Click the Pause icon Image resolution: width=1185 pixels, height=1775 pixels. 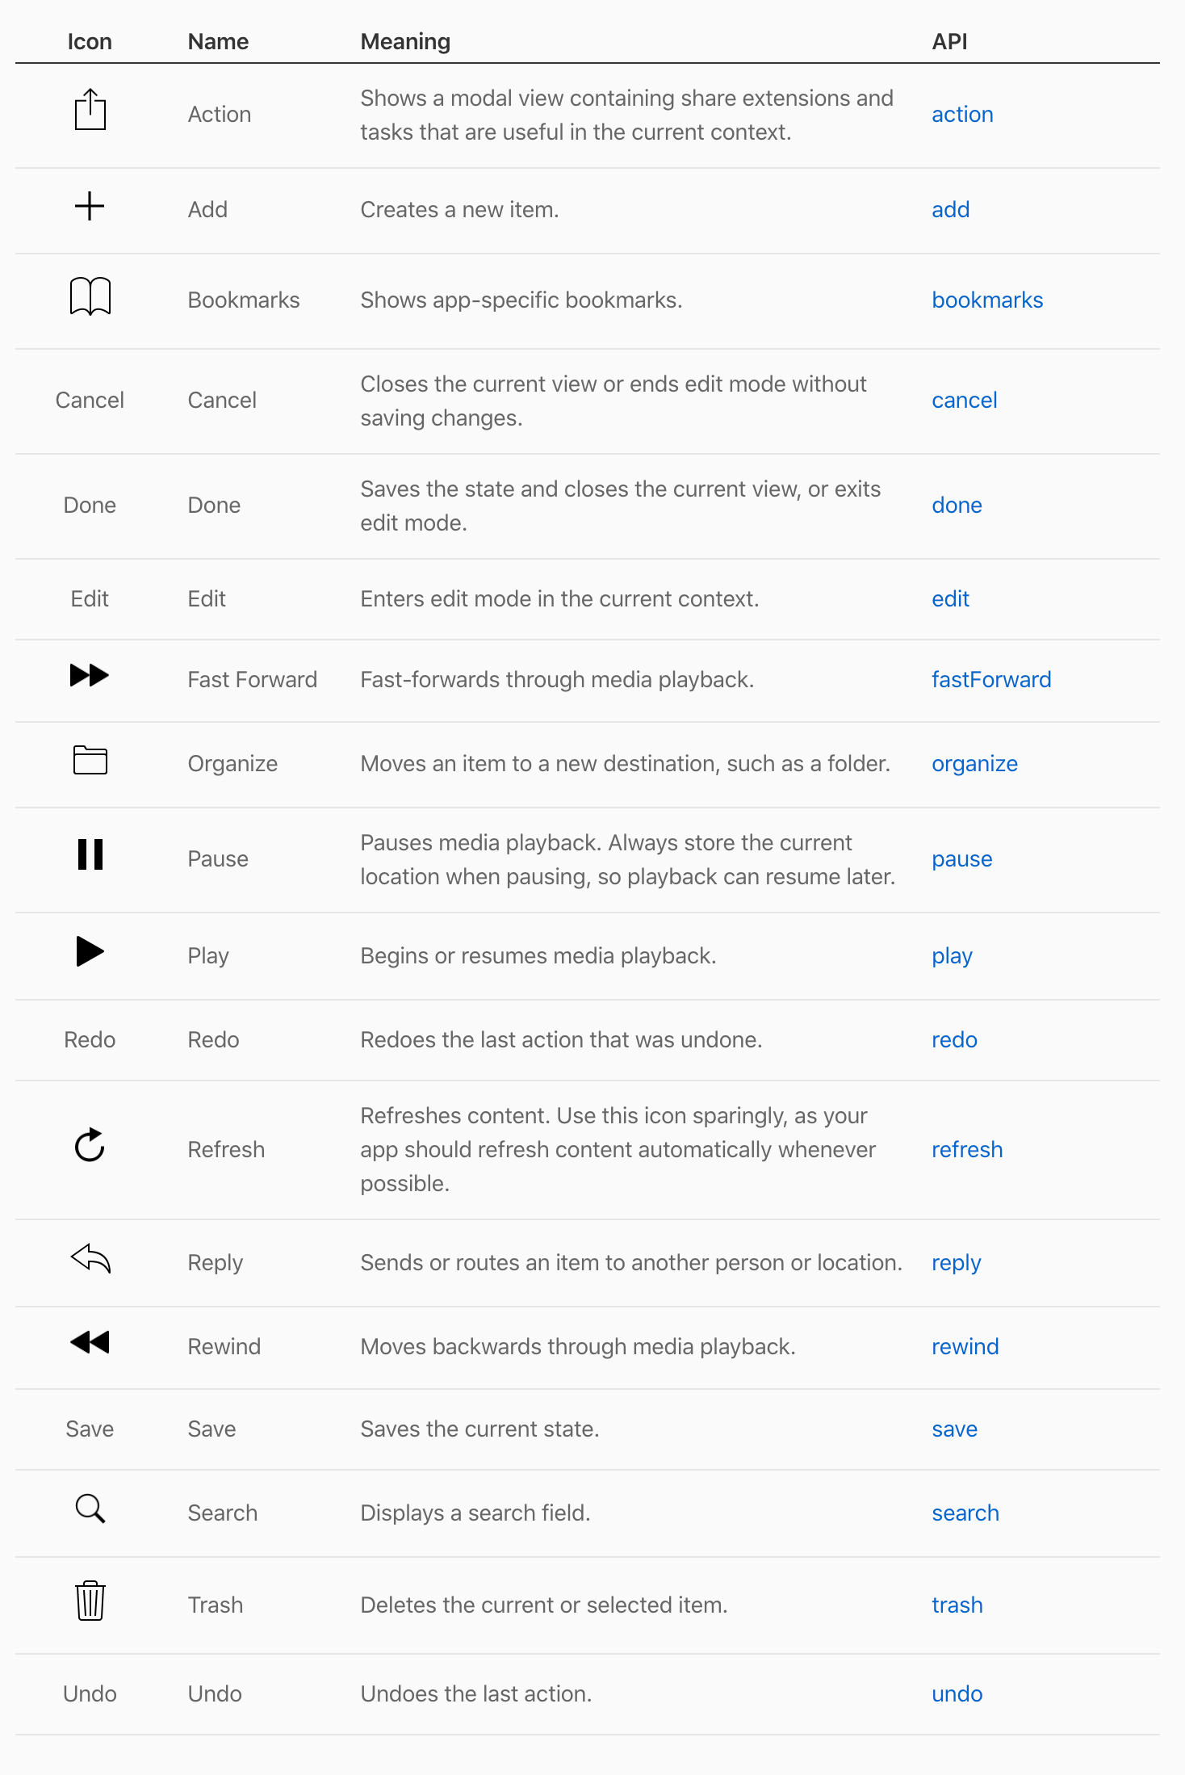click(90, 854)
